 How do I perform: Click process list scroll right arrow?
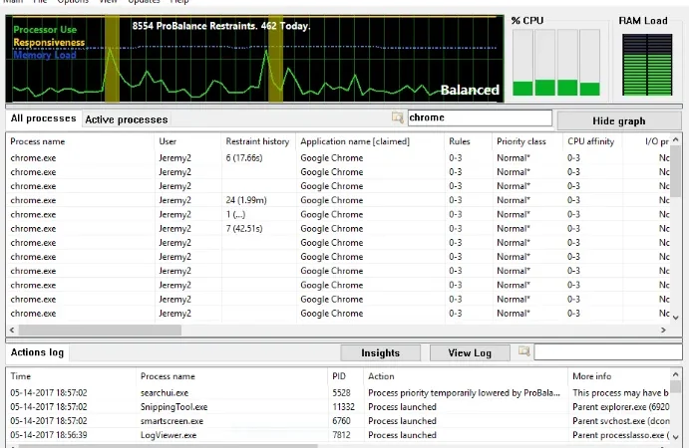(x=663, y=330)
